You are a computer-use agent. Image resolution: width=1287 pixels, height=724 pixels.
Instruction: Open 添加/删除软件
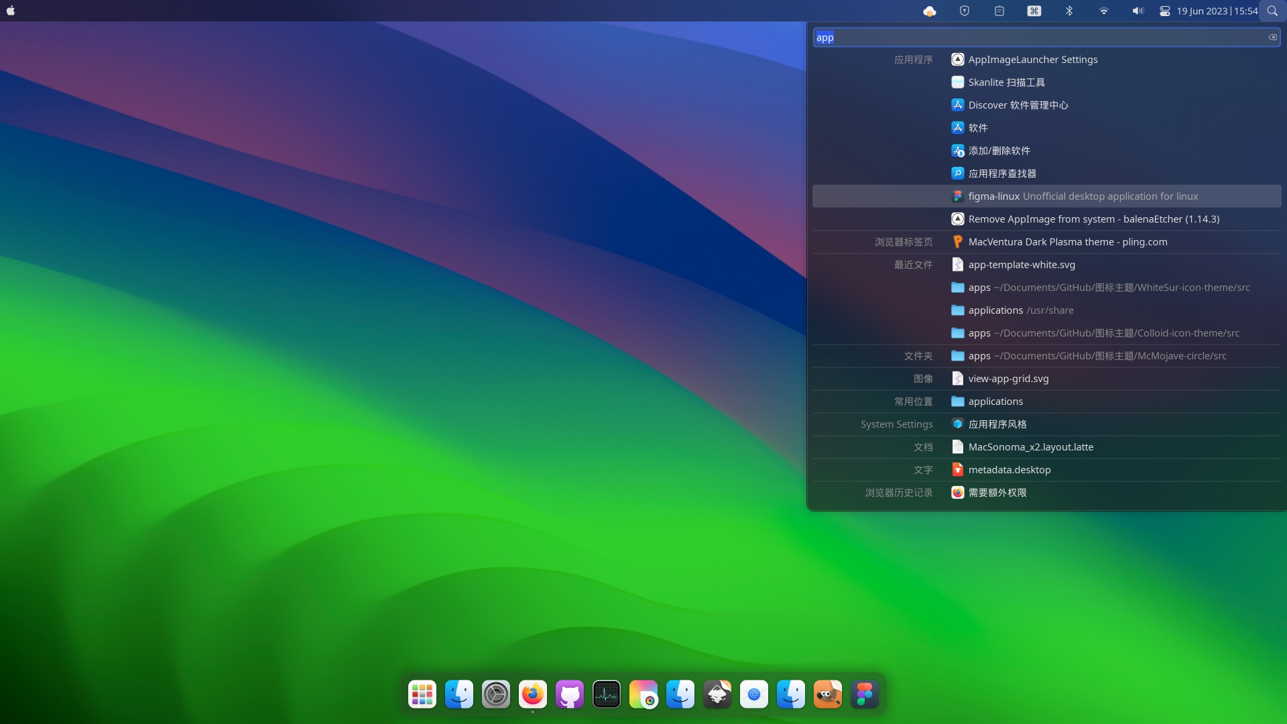point(1046,151)
